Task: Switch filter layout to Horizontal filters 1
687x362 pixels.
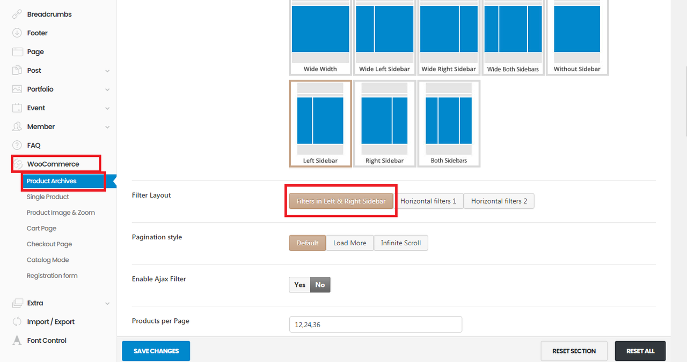Action: tap(428, 201)
